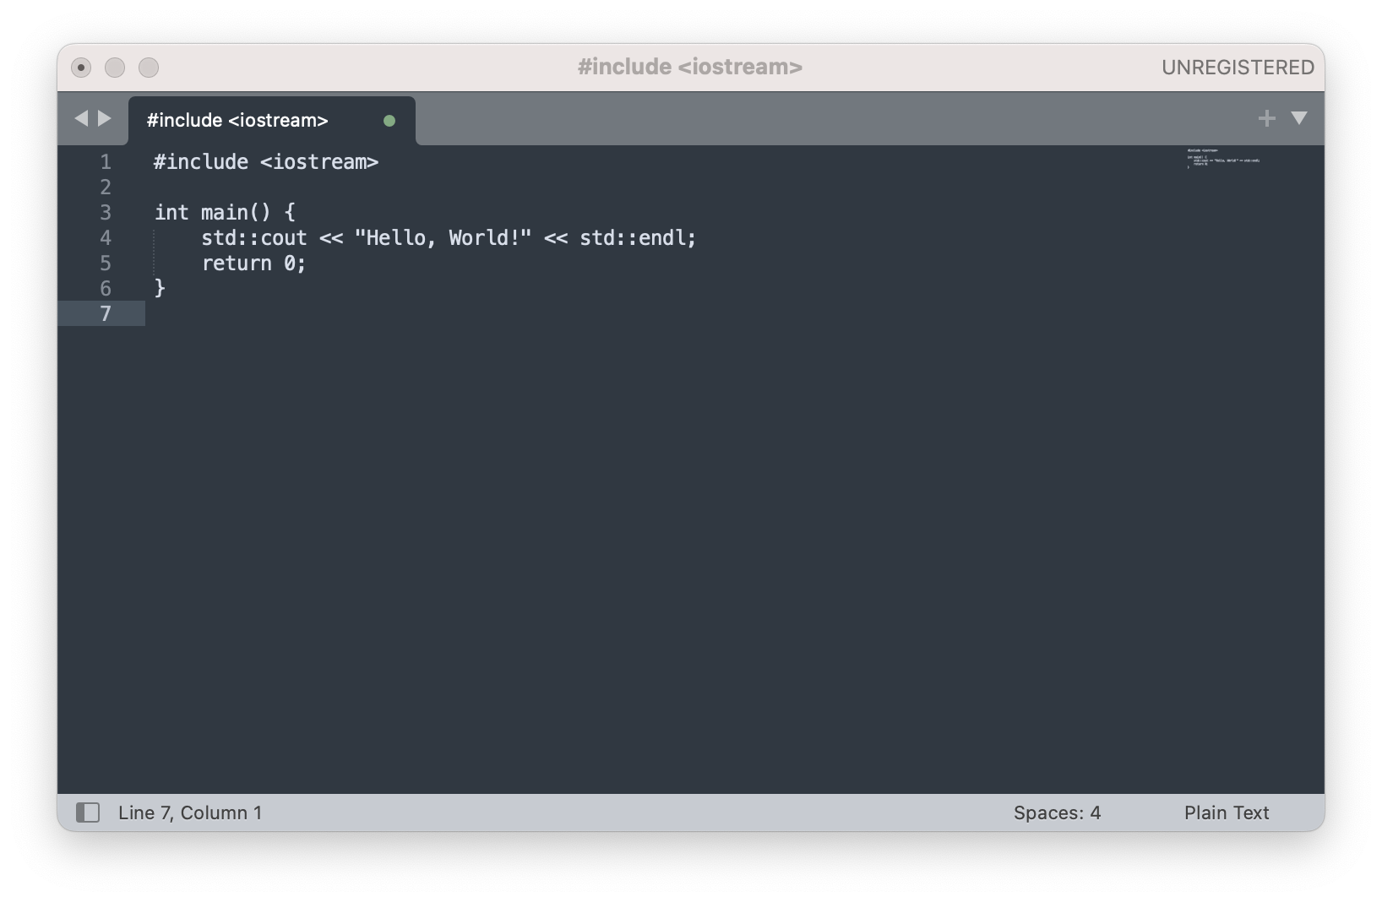1382x902 pixels.
Task: Click the unsaved changes dot on the tab
Action: [x=389, y=120]
